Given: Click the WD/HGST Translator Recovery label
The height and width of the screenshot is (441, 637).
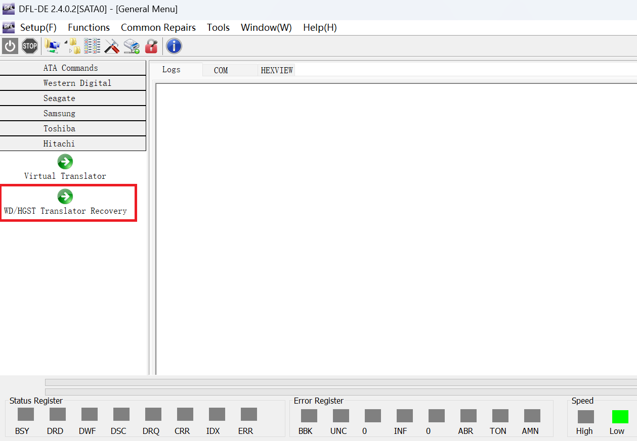Looking at the screenshot, I should point(65,211).
